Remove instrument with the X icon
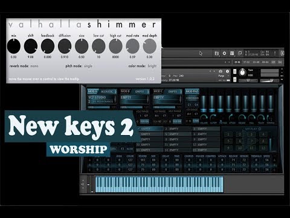This screenshot has height=218, width=290. pyautogui.click(x=282, y=69)
